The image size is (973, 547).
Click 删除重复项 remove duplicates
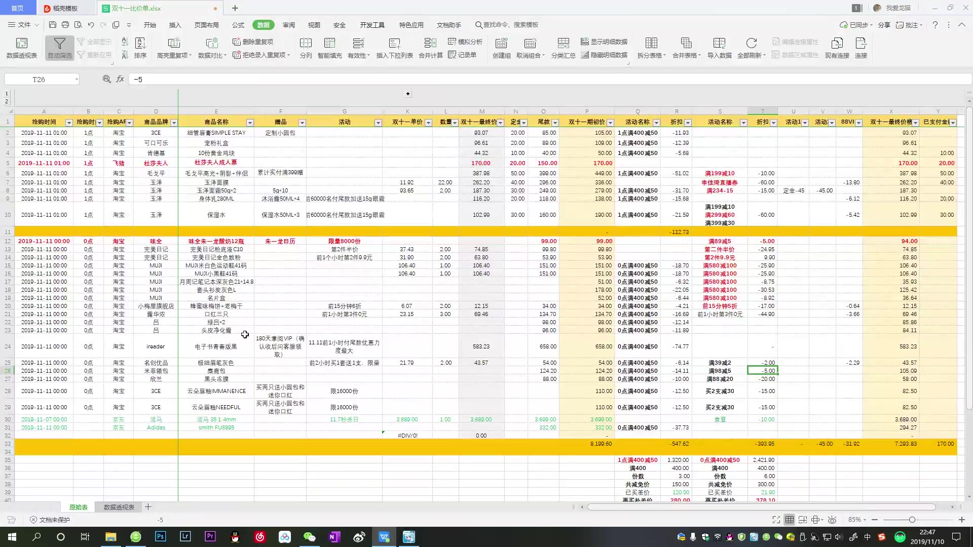tap(253, 42)
